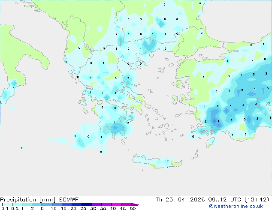Click the legend scale label '10'
This screenshot has width=272, height=210.
(x=54, y=208)
